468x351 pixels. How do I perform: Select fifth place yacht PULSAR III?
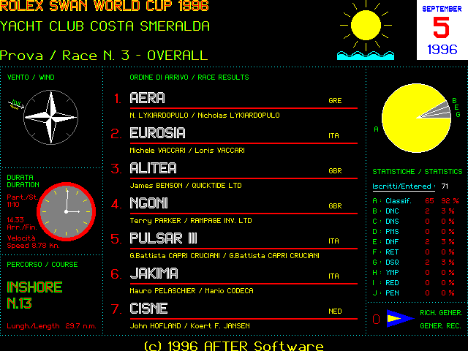(x=163, y=238)
